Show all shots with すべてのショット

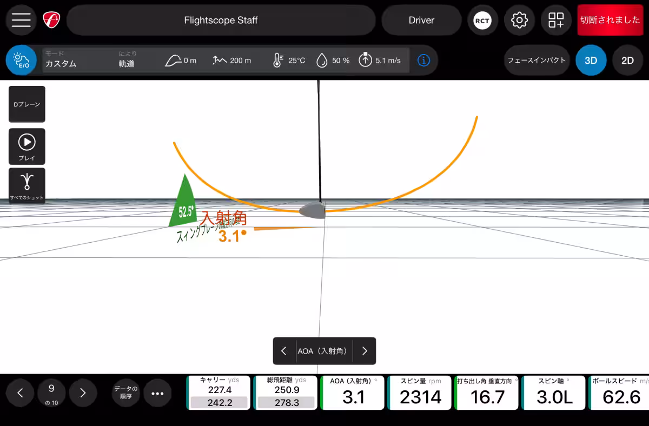27,185
